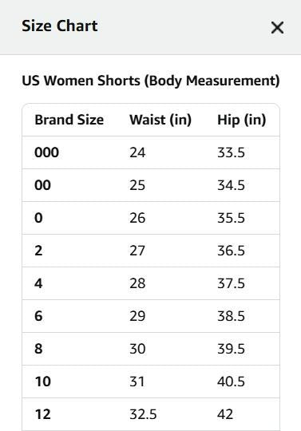This screenshot has height=431, width=301.
Task: Click hip value 33.5
Action: click(x=231, y=152)
